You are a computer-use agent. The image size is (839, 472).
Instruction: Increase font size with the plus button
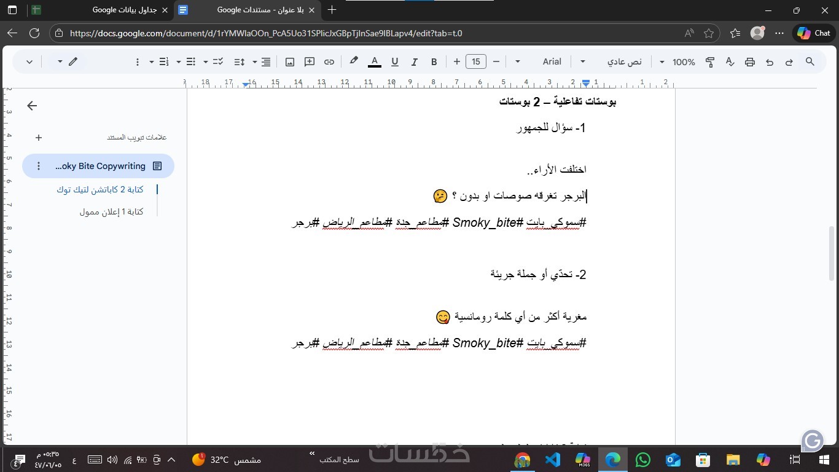click(x=456, y=61)
